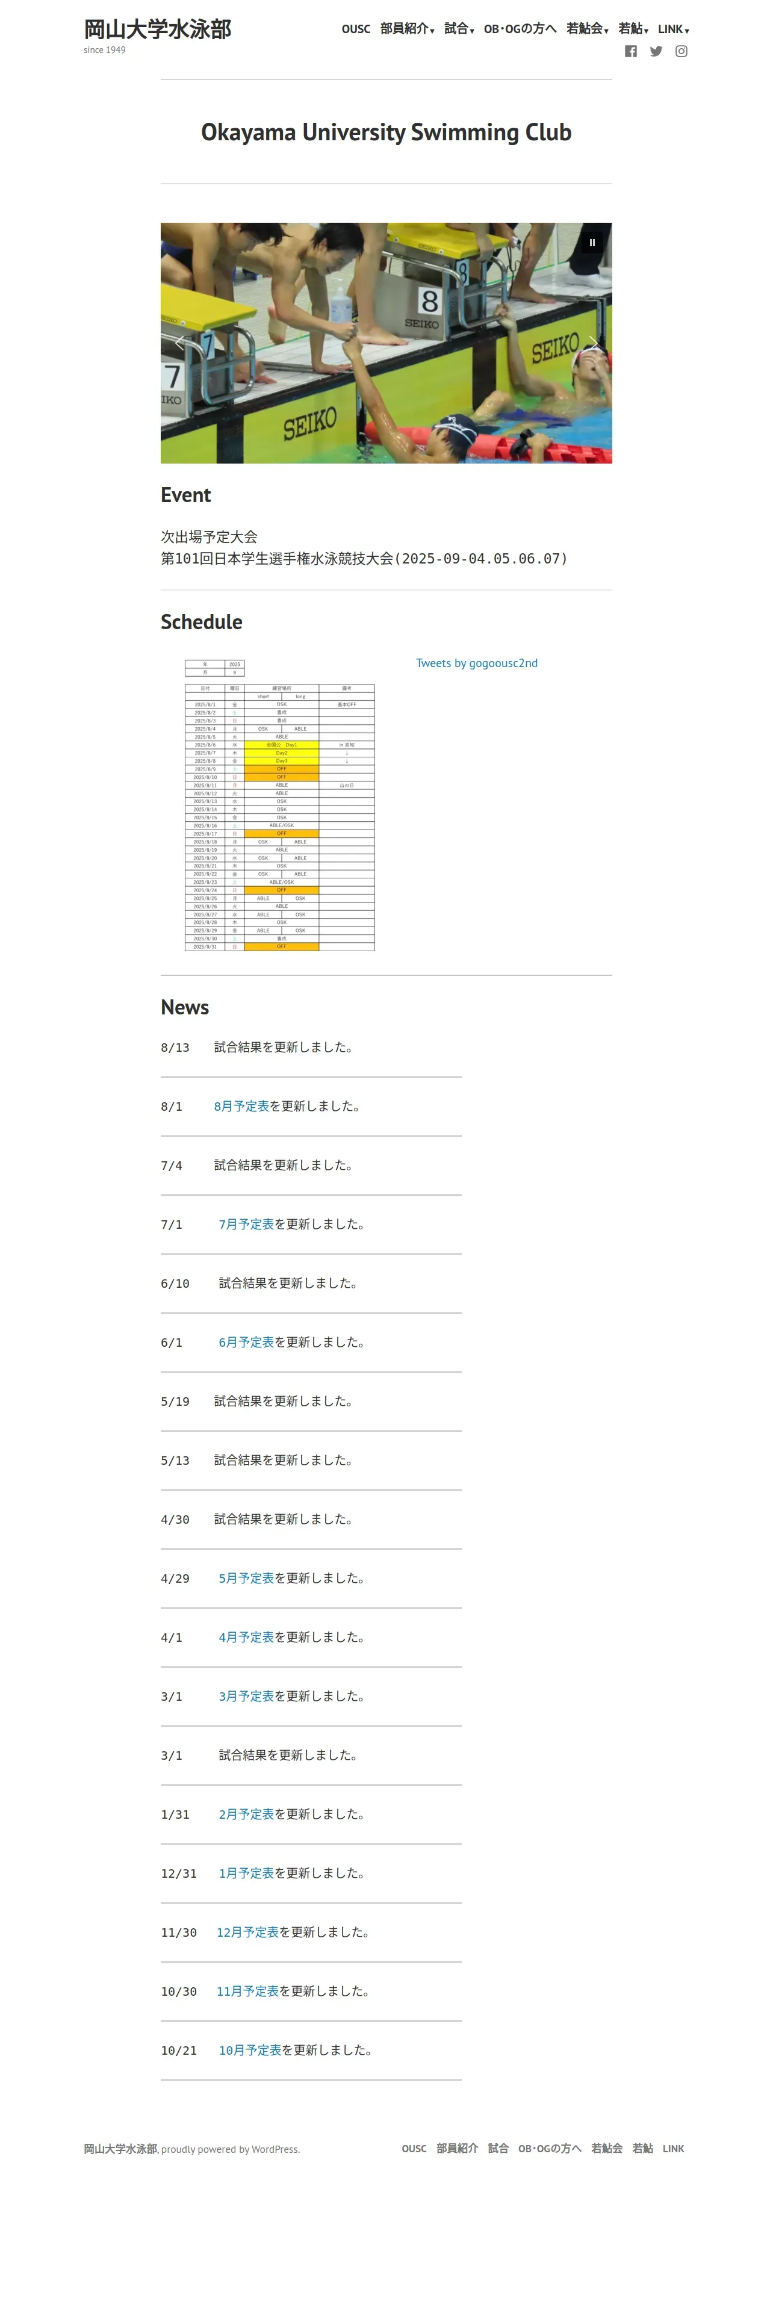Open OB・OGの方へ in the top navigation
The image size is (773, 2319).
tap(520, 29)
